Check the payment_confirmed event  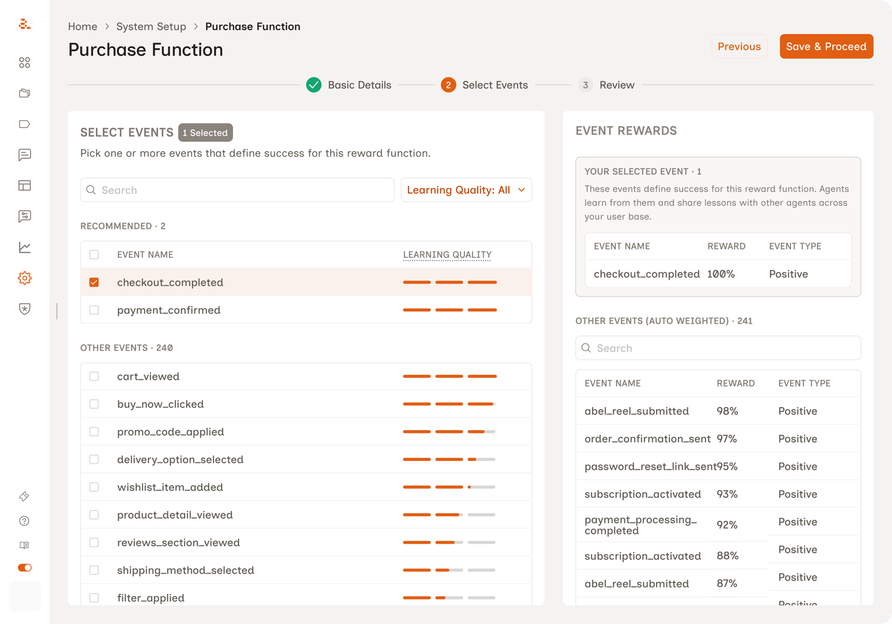click(x=94, y=310)
